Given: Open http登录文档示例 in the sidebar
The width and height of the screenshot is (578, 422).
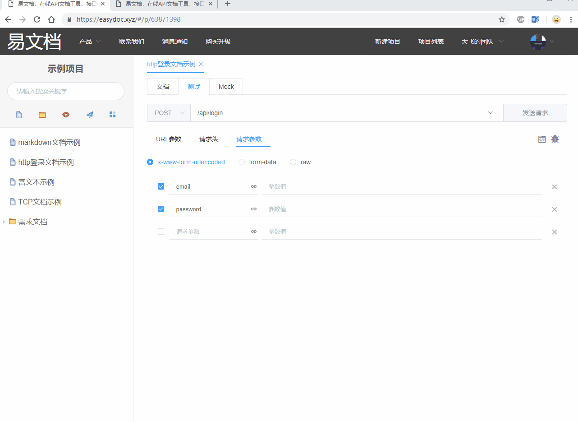Looking at the screenshot, I should [46, 162].
